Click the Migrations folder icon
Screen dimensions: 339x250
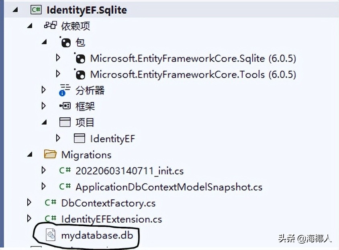click(50, 154)
